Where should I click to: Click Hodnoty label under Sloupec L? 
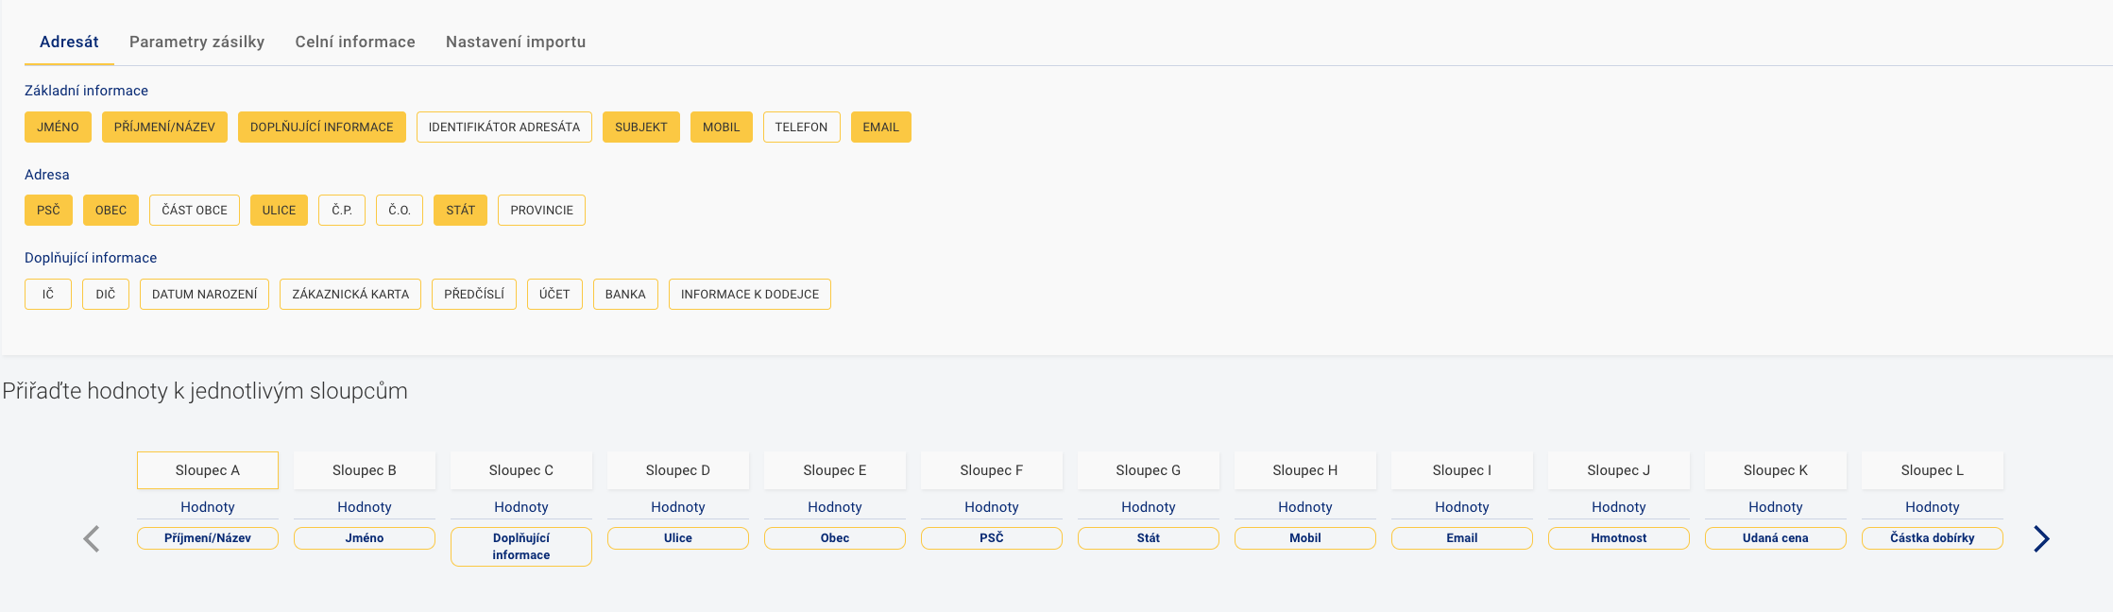point(1933,507)
